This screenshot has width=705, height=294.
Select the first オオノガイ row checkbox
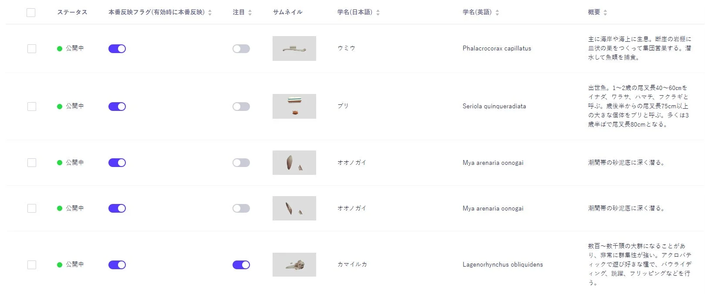pyautogui.click(x=31, y=162)
